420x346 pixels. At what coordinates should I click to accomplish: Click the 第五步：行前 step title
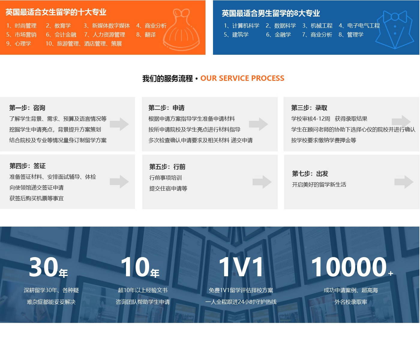[x=167, y=167]
